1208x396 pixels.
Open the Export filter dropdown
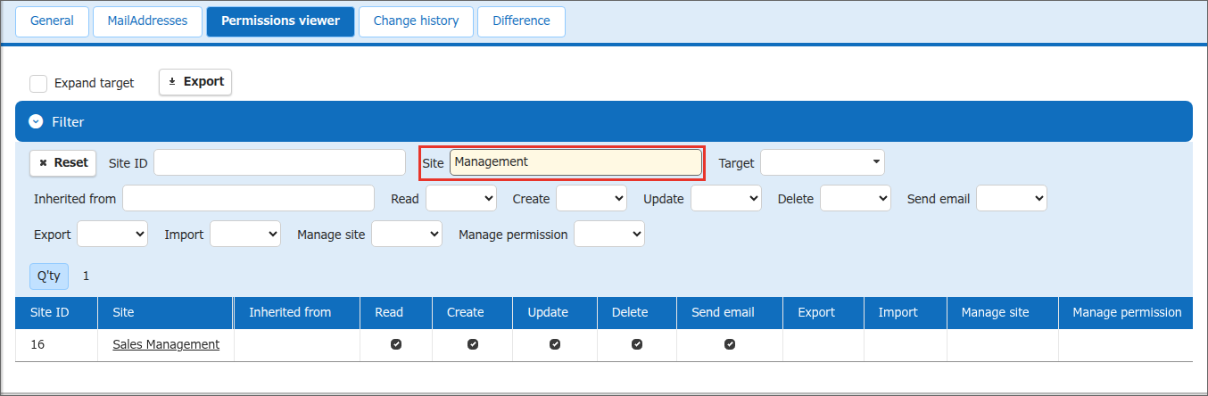coord(112,235)
